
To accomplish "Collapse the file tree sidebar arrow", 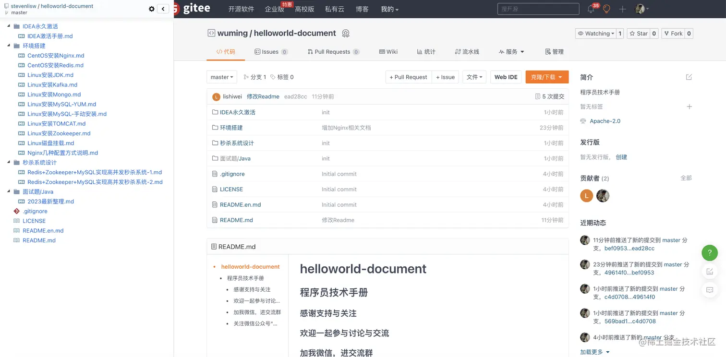I will point(163,9).
